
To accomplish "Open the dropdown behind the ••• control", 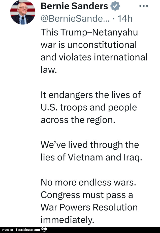I will tap(144, 6).
